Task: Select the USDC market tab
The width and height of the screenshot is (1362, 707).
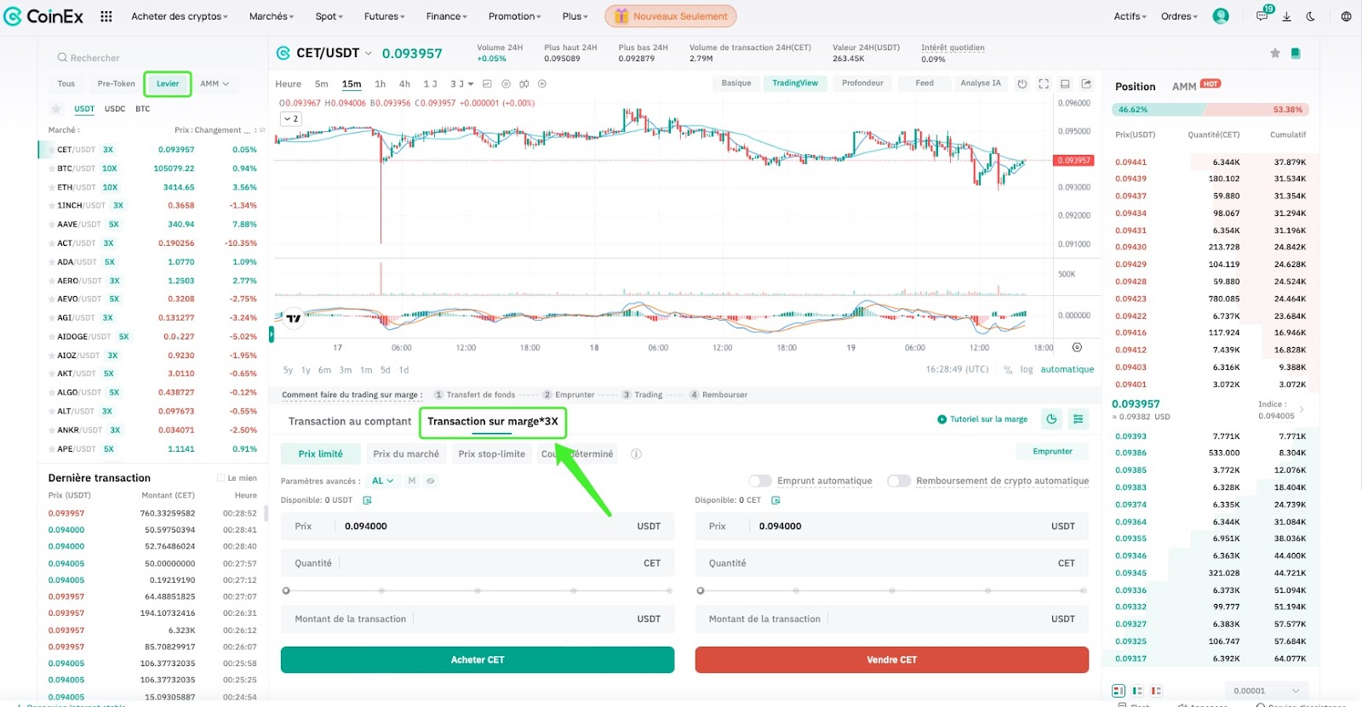Action: pyautogui.click(x=115, y=109)
